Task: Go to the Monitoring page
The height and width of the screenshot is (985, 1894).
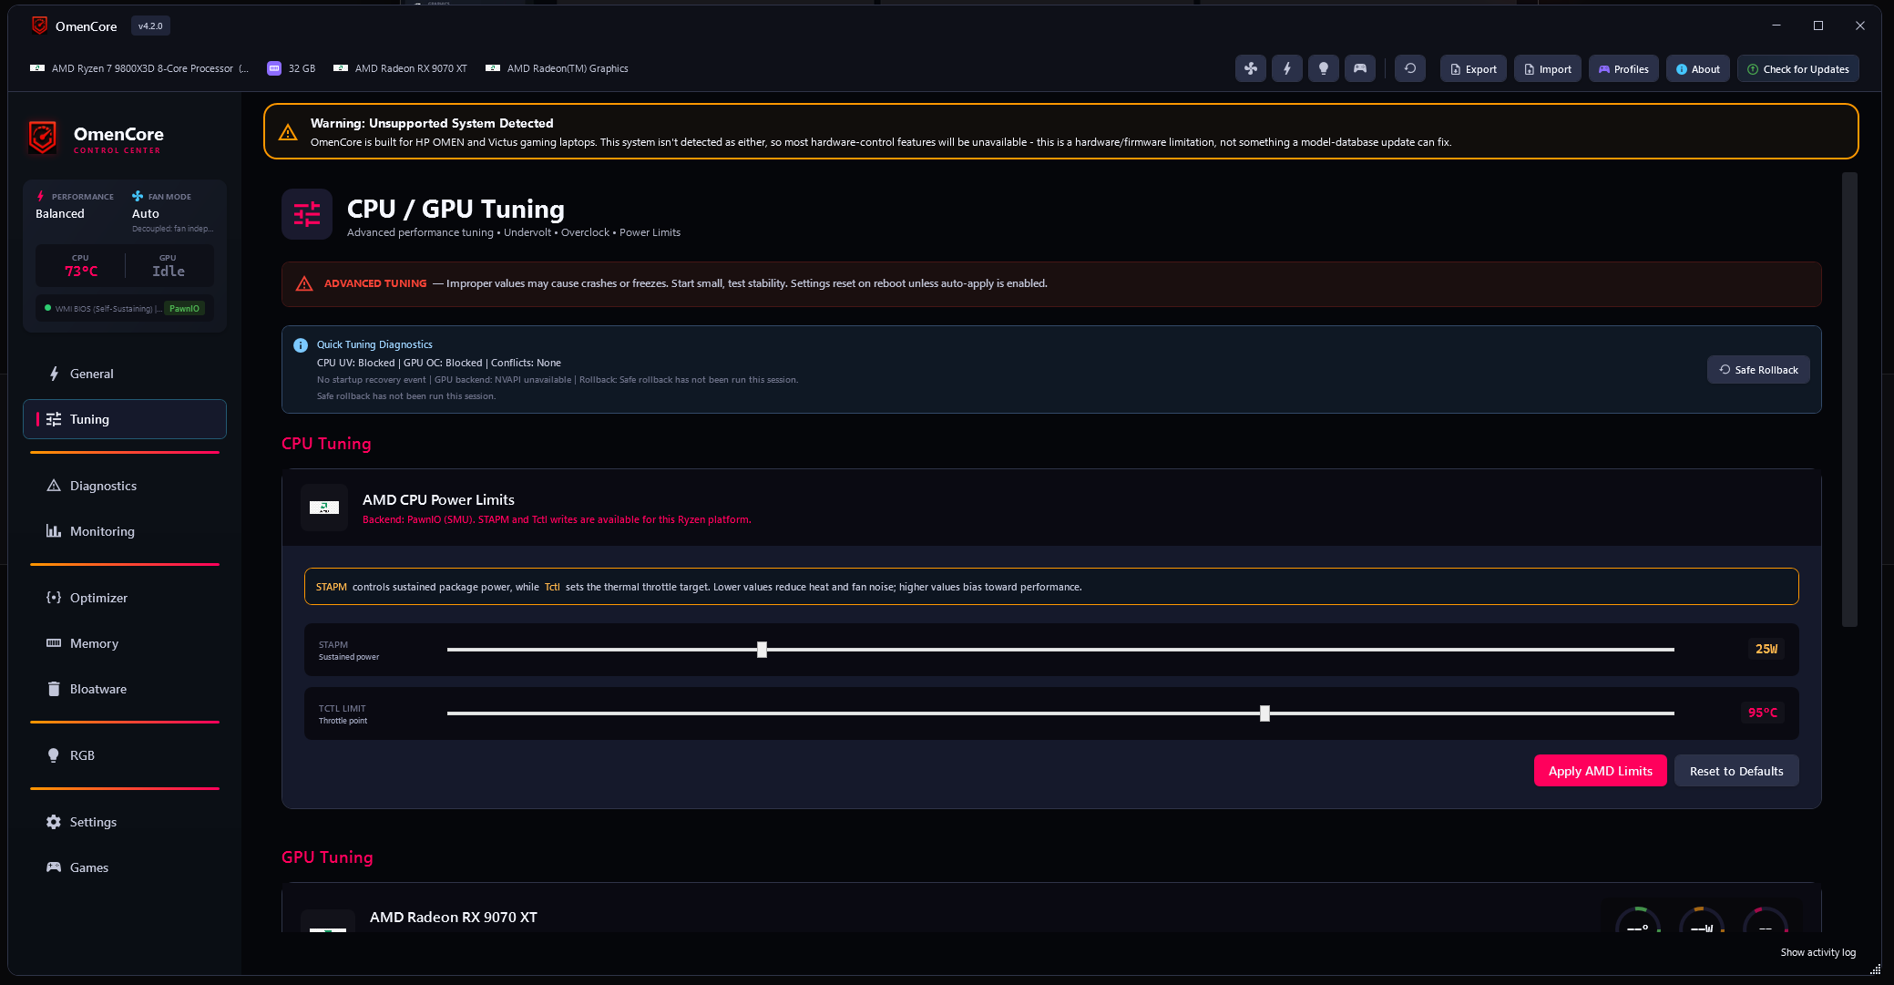Action: pos(125,531)
